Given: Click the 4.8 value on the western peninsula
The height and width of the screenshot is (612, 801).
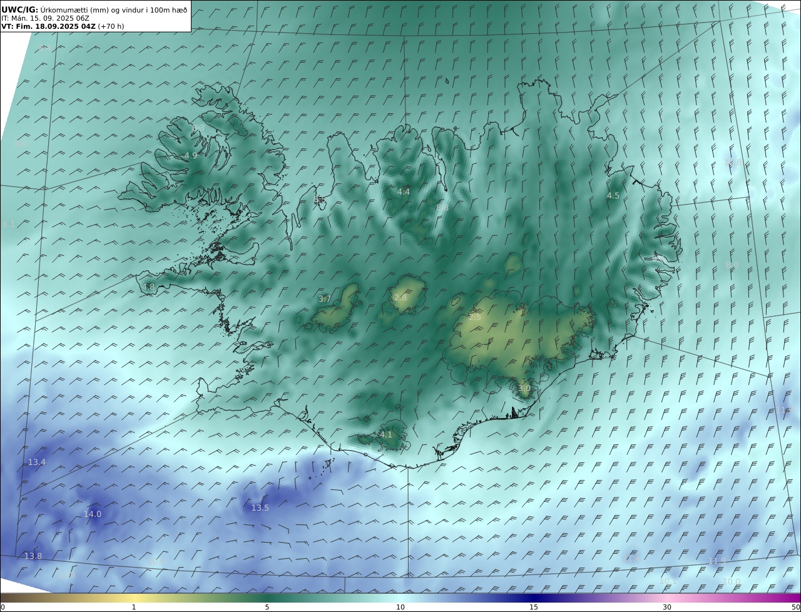Looking at the screenshot, I should click(x=148, y=287).
